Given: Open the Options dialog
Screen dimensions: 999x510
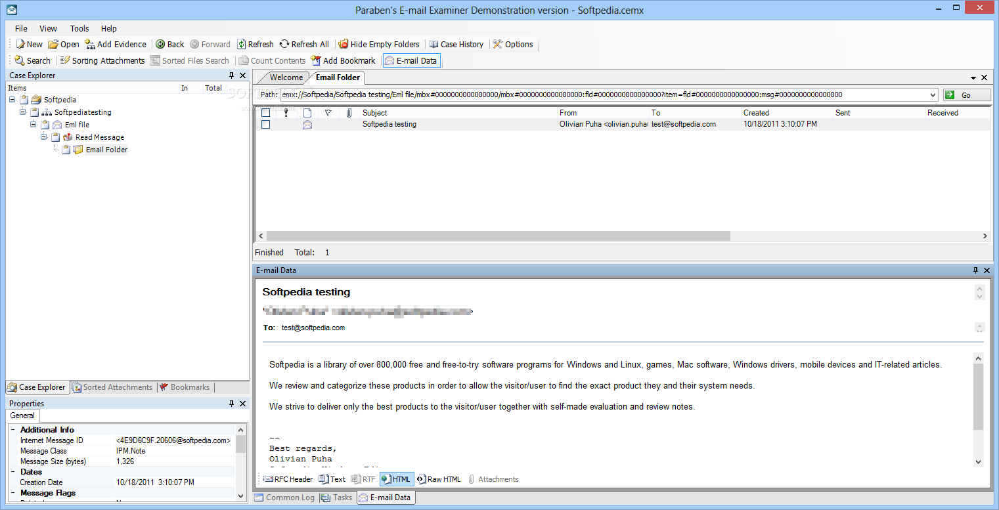Looking at the screenshot, I should pyautogui.click(x=513, y=44).
